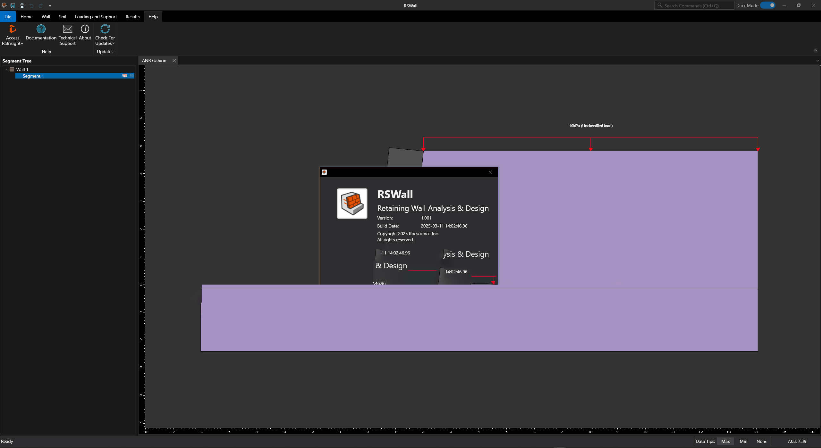
Task: Click the load indicator icon on Segment 1
Action: coord(125,76)
